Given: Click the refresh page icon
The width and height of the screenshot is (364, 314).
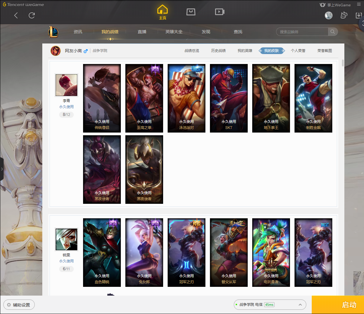Looking at the screenshot, I should coord(32,15).
